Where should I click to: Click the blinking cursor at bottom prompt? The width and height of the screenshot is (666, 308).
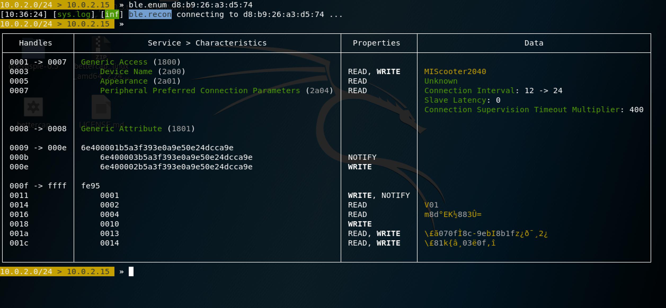pyautogui.click(x=131, y=271)
